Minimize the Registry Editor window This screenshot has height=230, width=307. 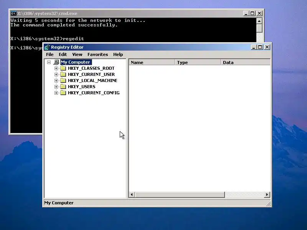(x=254, y=47)
